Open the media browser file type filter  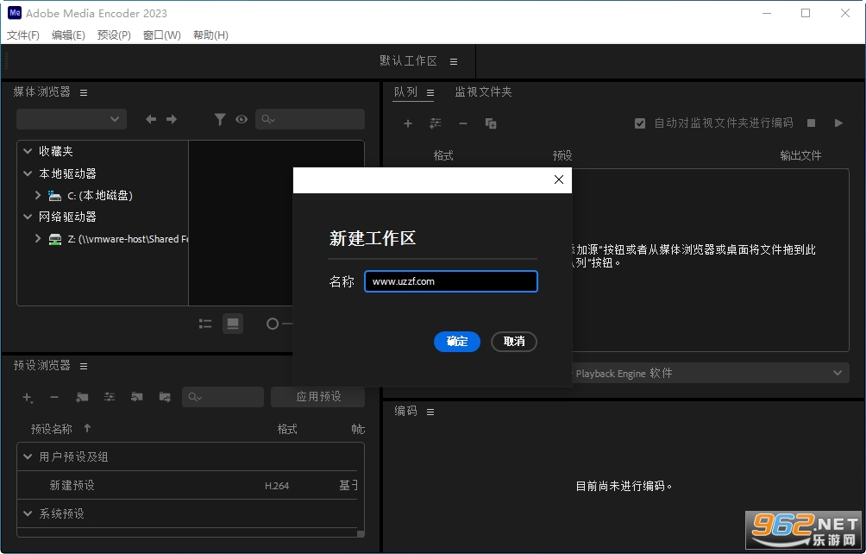click(220, 119)
